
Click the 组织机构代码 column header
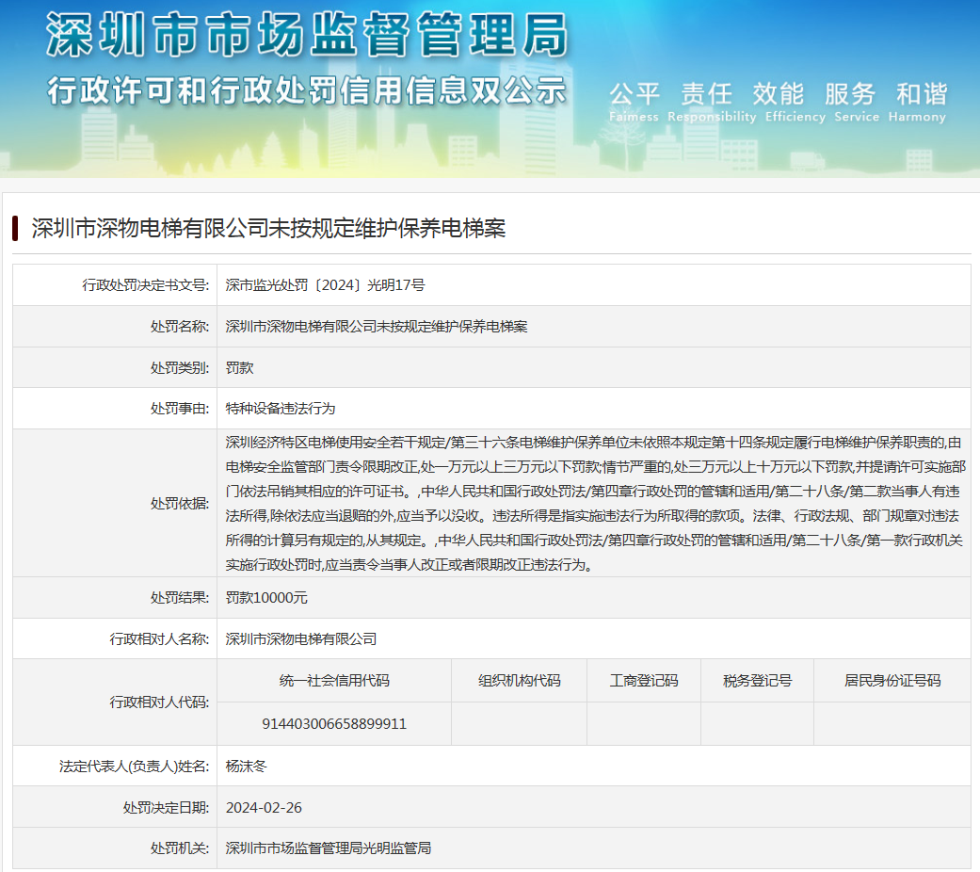pyautogui.click(x=519, y=681)
